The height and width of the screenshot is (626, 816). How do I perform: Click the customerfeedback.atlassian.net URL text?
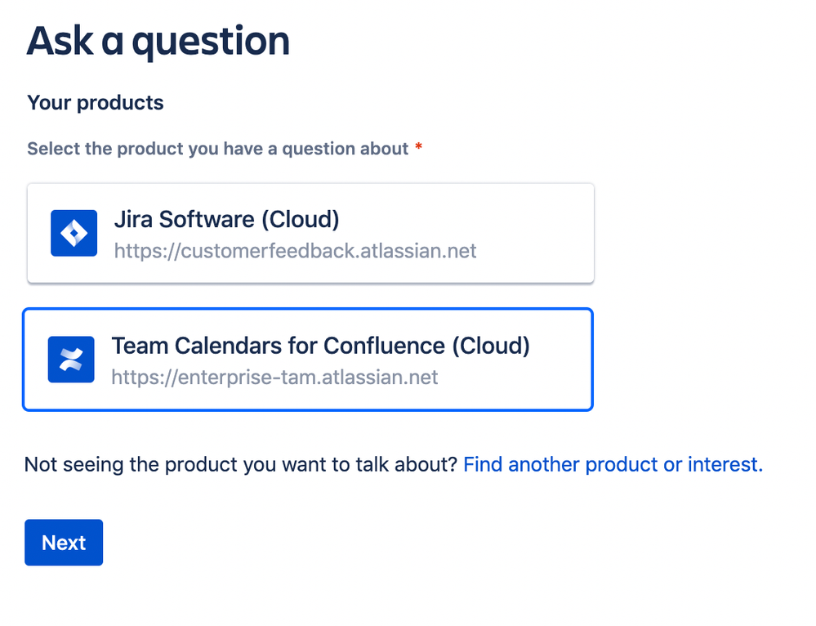coord(295,250)
